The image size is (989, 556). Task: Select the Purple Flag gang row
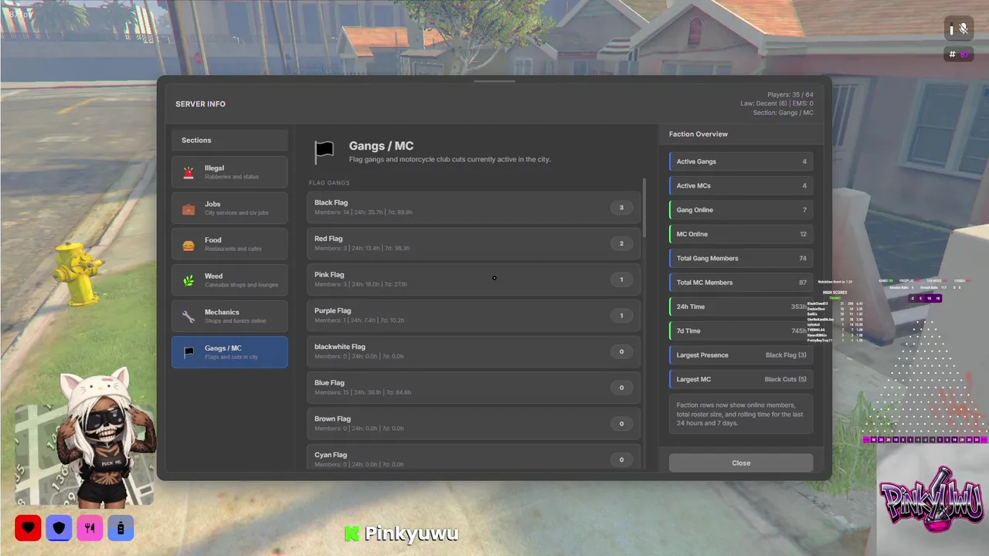pos(474,315)
